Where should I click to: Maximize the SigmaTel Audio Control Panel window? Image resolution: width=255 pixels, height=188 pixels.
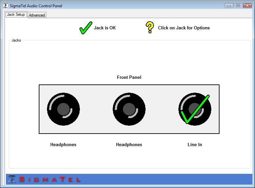coord(238,6)
